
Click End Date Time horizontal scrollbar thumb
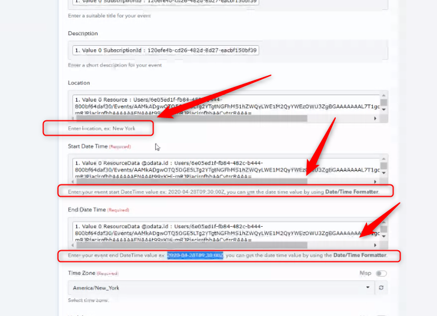pyautogui.click(x=192, y=246)
